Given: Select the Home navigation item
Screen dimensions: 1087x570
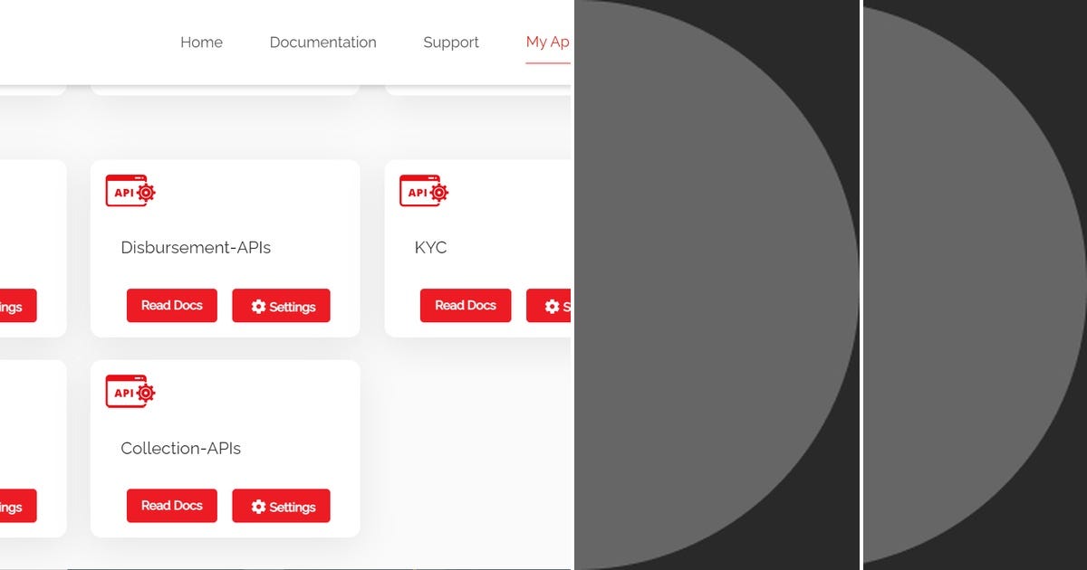Looking at the screenshot, I should click(201, 42).
